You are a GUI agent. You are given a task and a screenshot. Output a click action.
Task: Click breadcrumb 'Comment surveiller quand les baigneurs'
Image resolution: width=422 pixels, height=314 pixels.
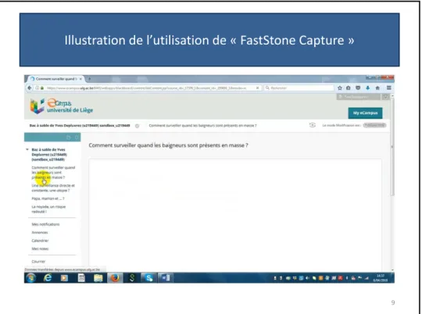pyautogui.click(x=202, y=126)
